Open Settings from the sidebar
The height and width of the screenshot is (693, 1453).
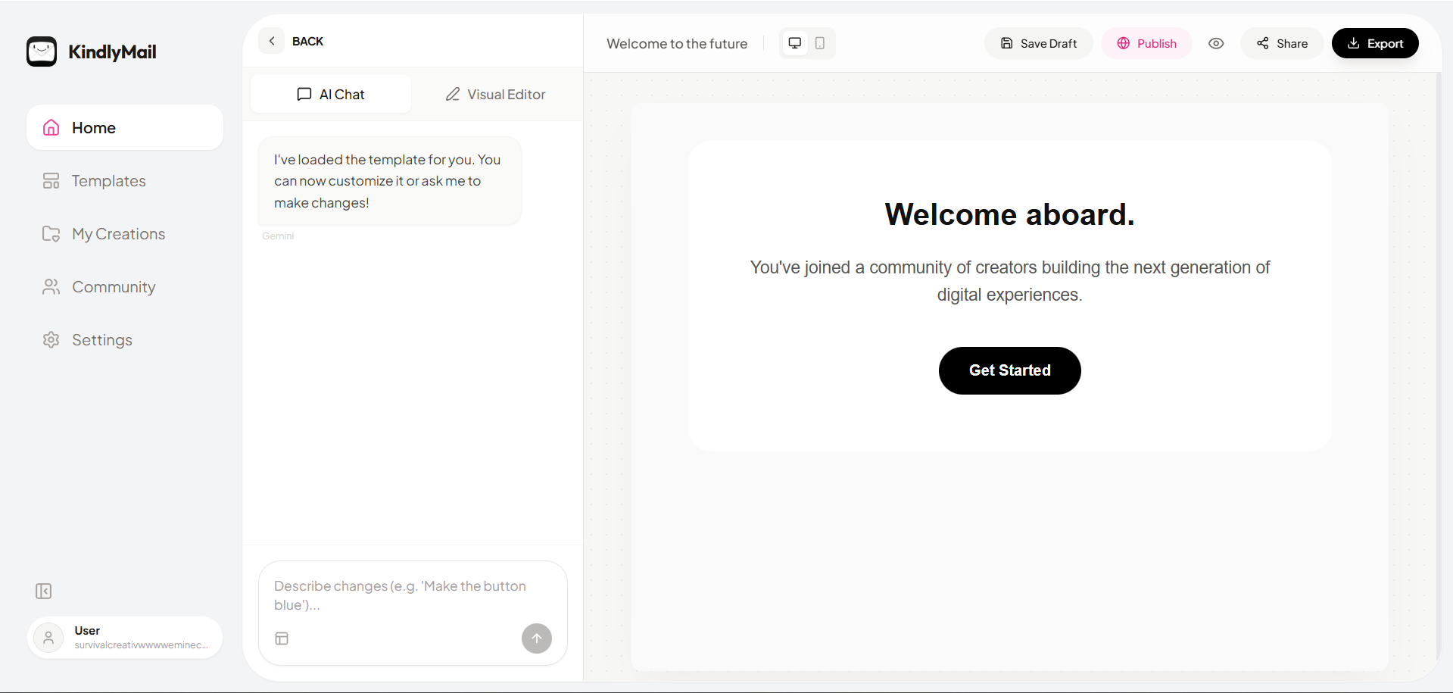[x=101, y=339]
